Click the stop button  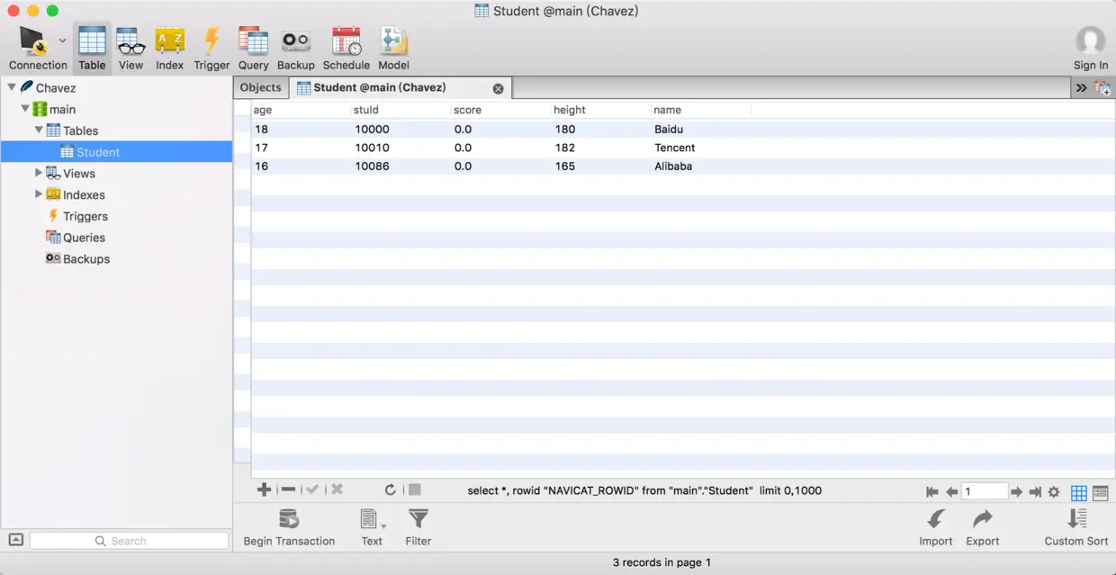[x=414, y=490]
